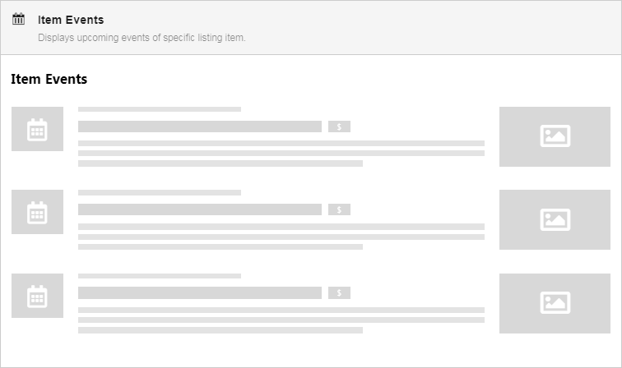Screen dimensions: 622x368
Task: Click the second event's title bar placeholder
Action: click(x=199, y=209)
